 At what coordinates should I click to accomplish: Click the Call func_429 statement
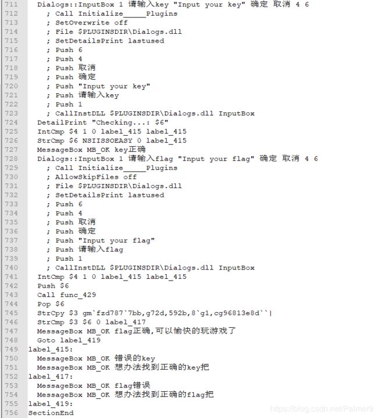click(67, 295)
